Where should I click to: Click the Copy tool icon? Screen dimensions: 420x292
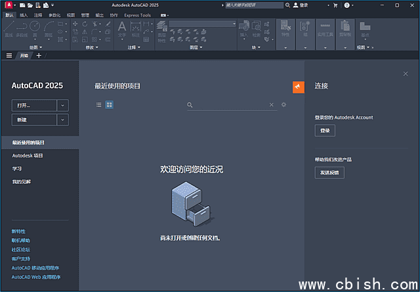[75, 32]
